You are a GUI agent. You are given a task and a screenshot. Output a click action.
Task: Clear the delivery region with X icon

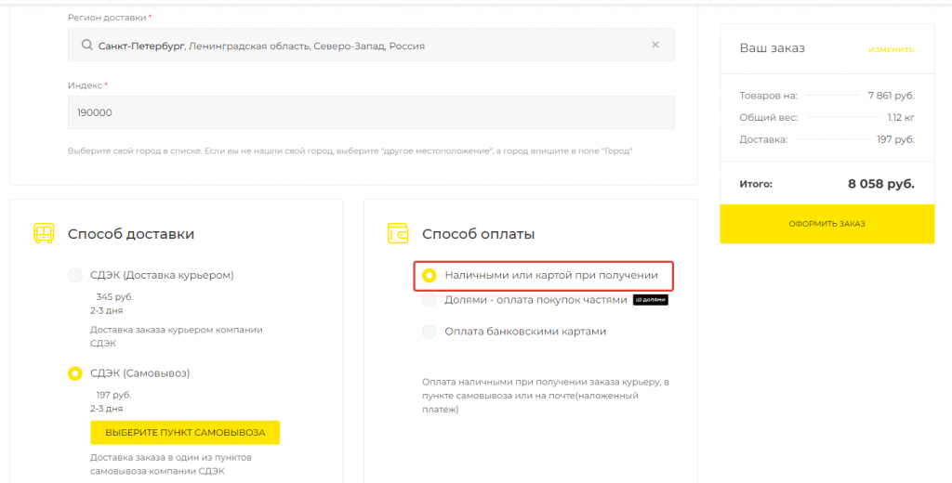pos(654,45)
